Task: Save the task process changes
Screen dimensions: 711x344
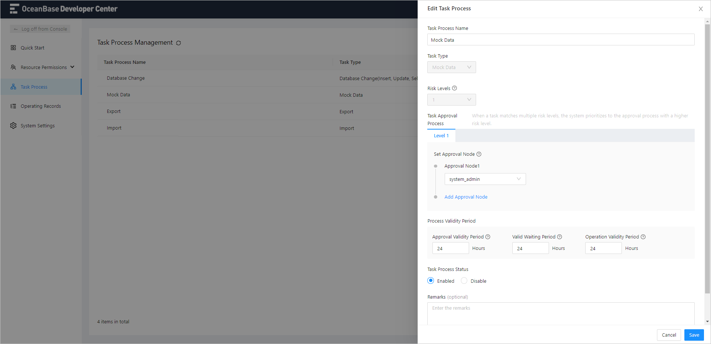Action: coord(694,335)
